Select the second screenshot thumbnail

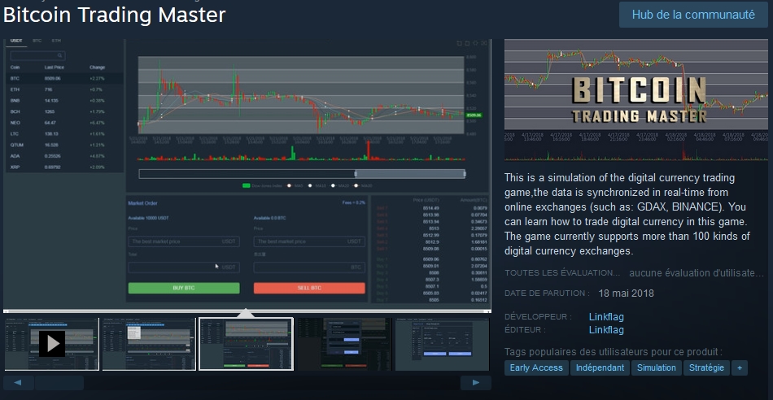[x=149, y=344]
